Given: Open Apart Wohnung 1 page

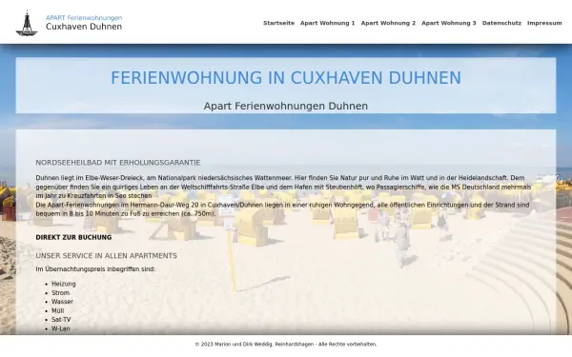Looking at the screenshot, I should (x=328, y=23).
